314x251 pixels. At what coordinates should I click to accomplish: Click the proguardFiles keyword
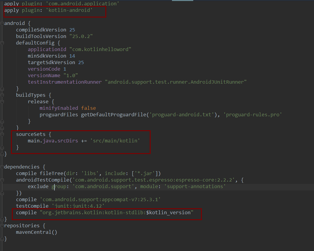tap(59, 115)
